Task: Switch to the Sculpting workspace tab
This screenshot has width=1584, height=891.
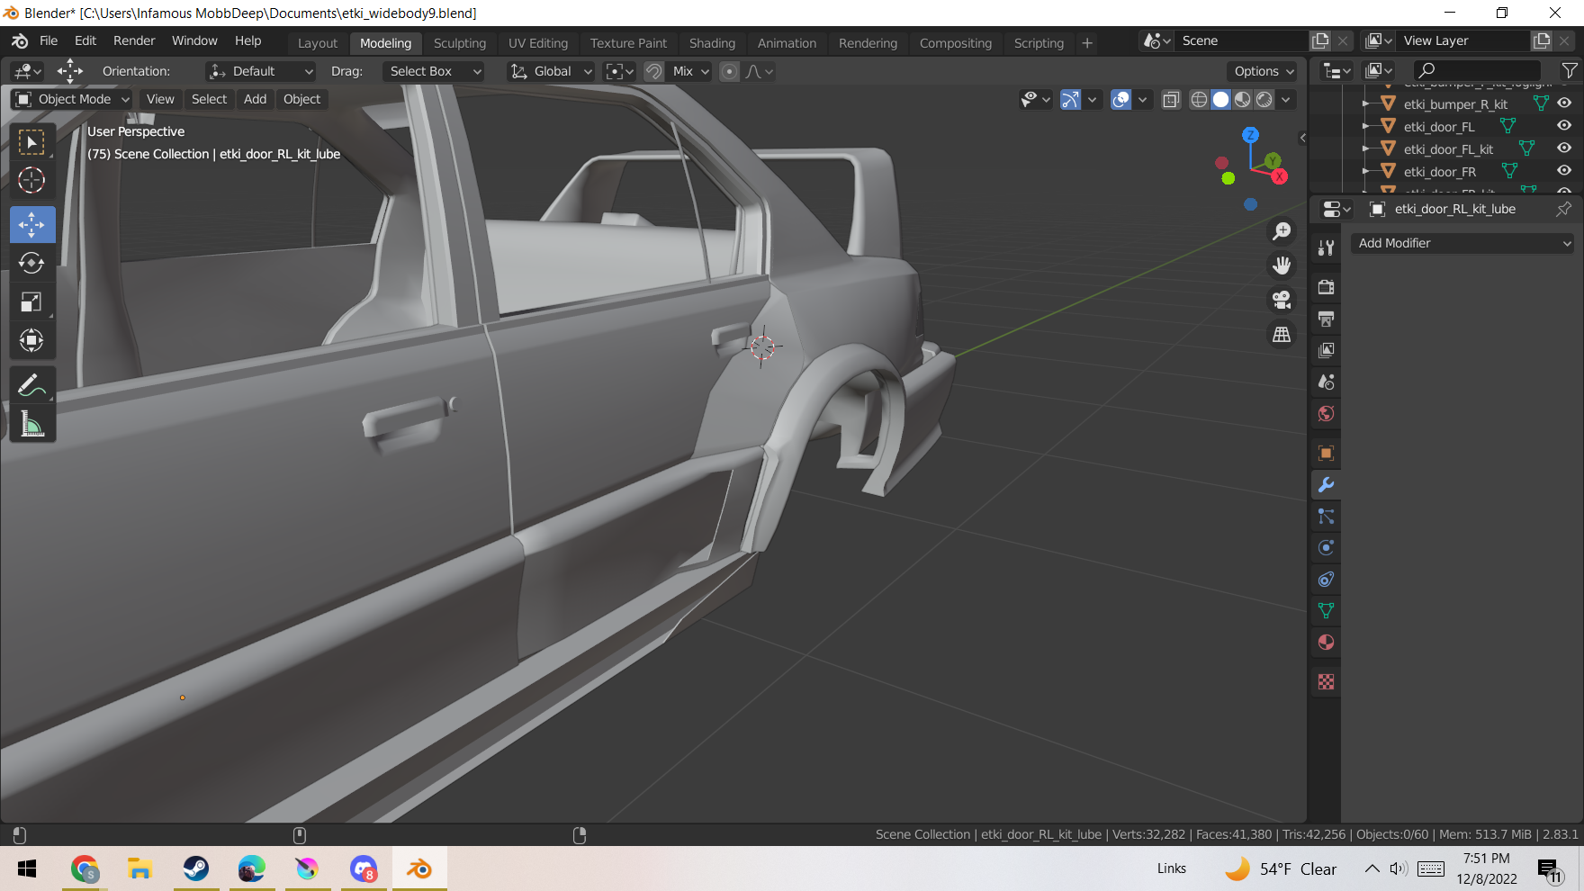Action: pyautogui.click(x=459, y=43)
